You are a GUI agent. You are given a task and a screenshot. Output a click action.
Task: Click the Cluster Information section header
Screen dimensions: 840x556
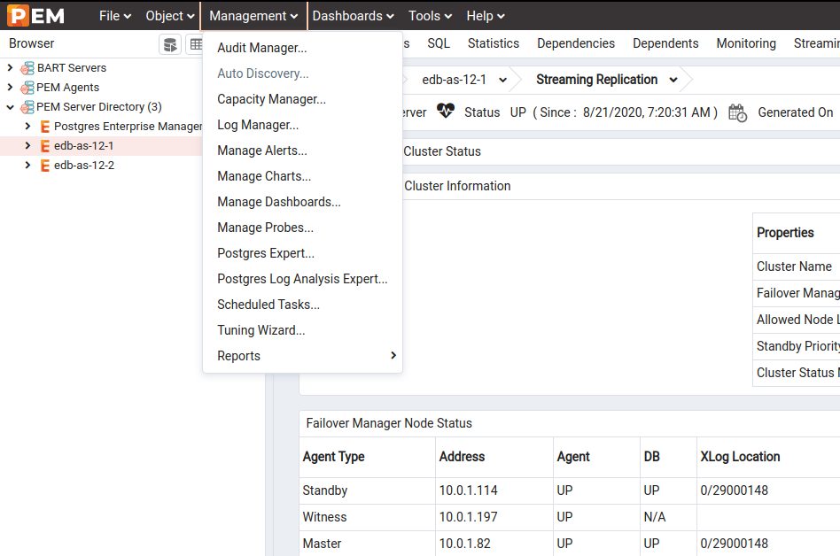click(457, 186)
